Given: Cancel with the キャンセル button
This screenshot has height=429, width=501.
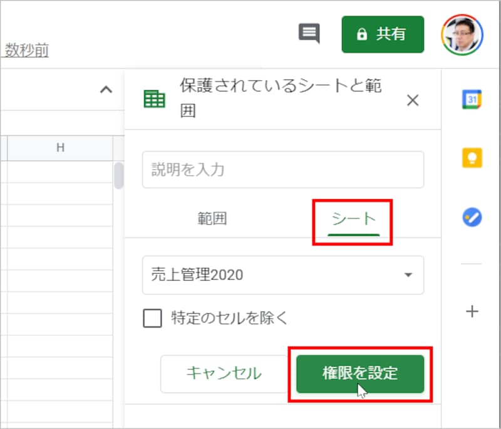Looking at the screenshot, I should 224,374.
